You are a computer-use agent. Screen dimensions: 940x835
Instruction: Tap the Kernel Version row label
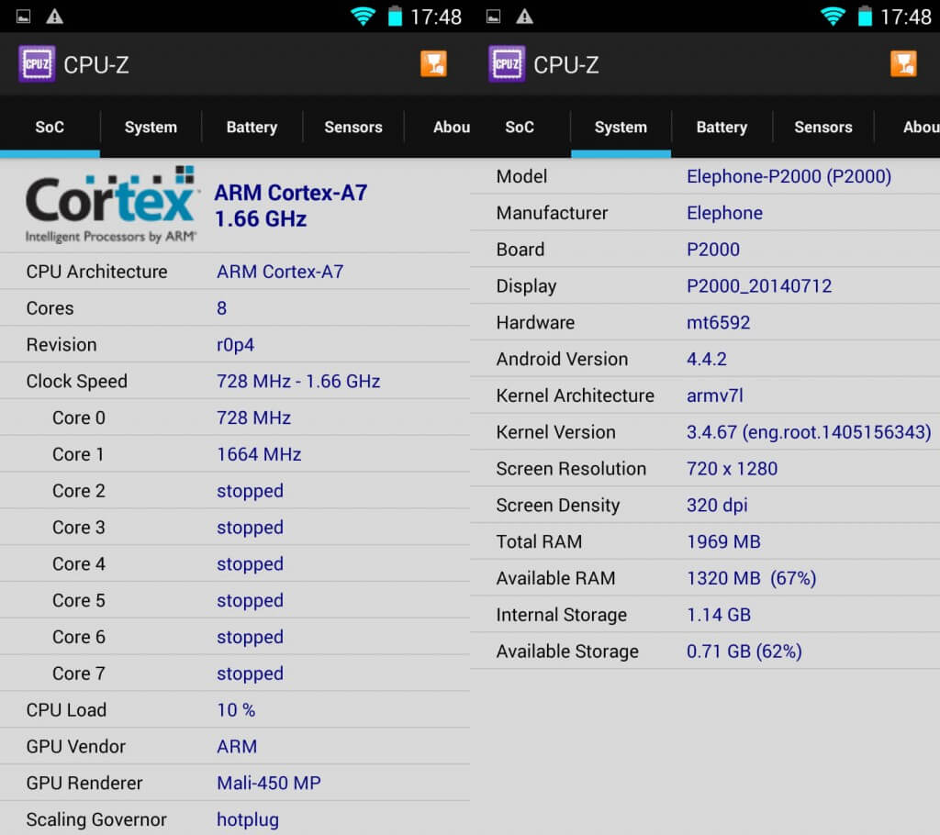[x=555, y=432]
